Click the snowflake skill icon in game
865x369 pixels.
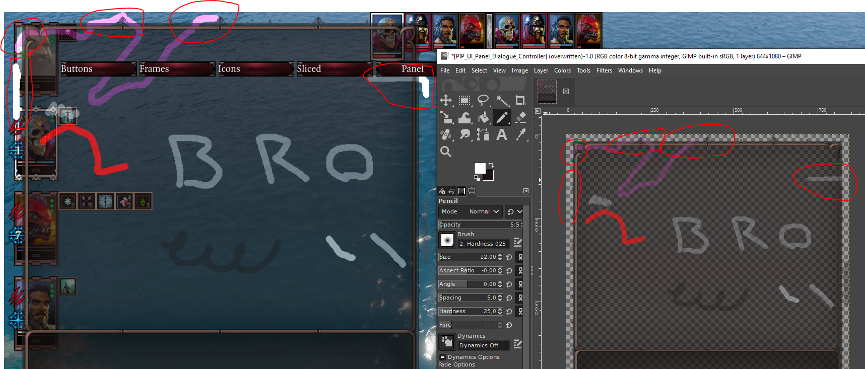pyautogui.click(x=68, y=202)
